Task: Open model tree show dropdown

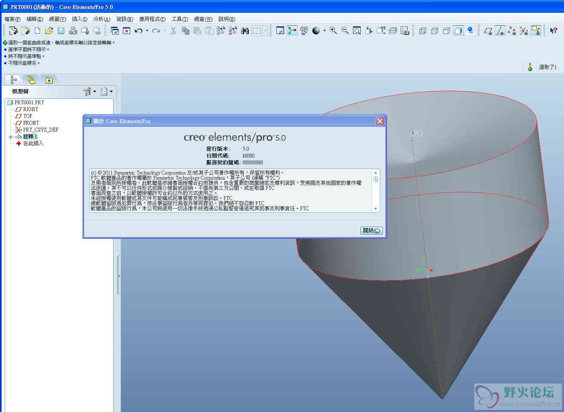Action: 106,92
